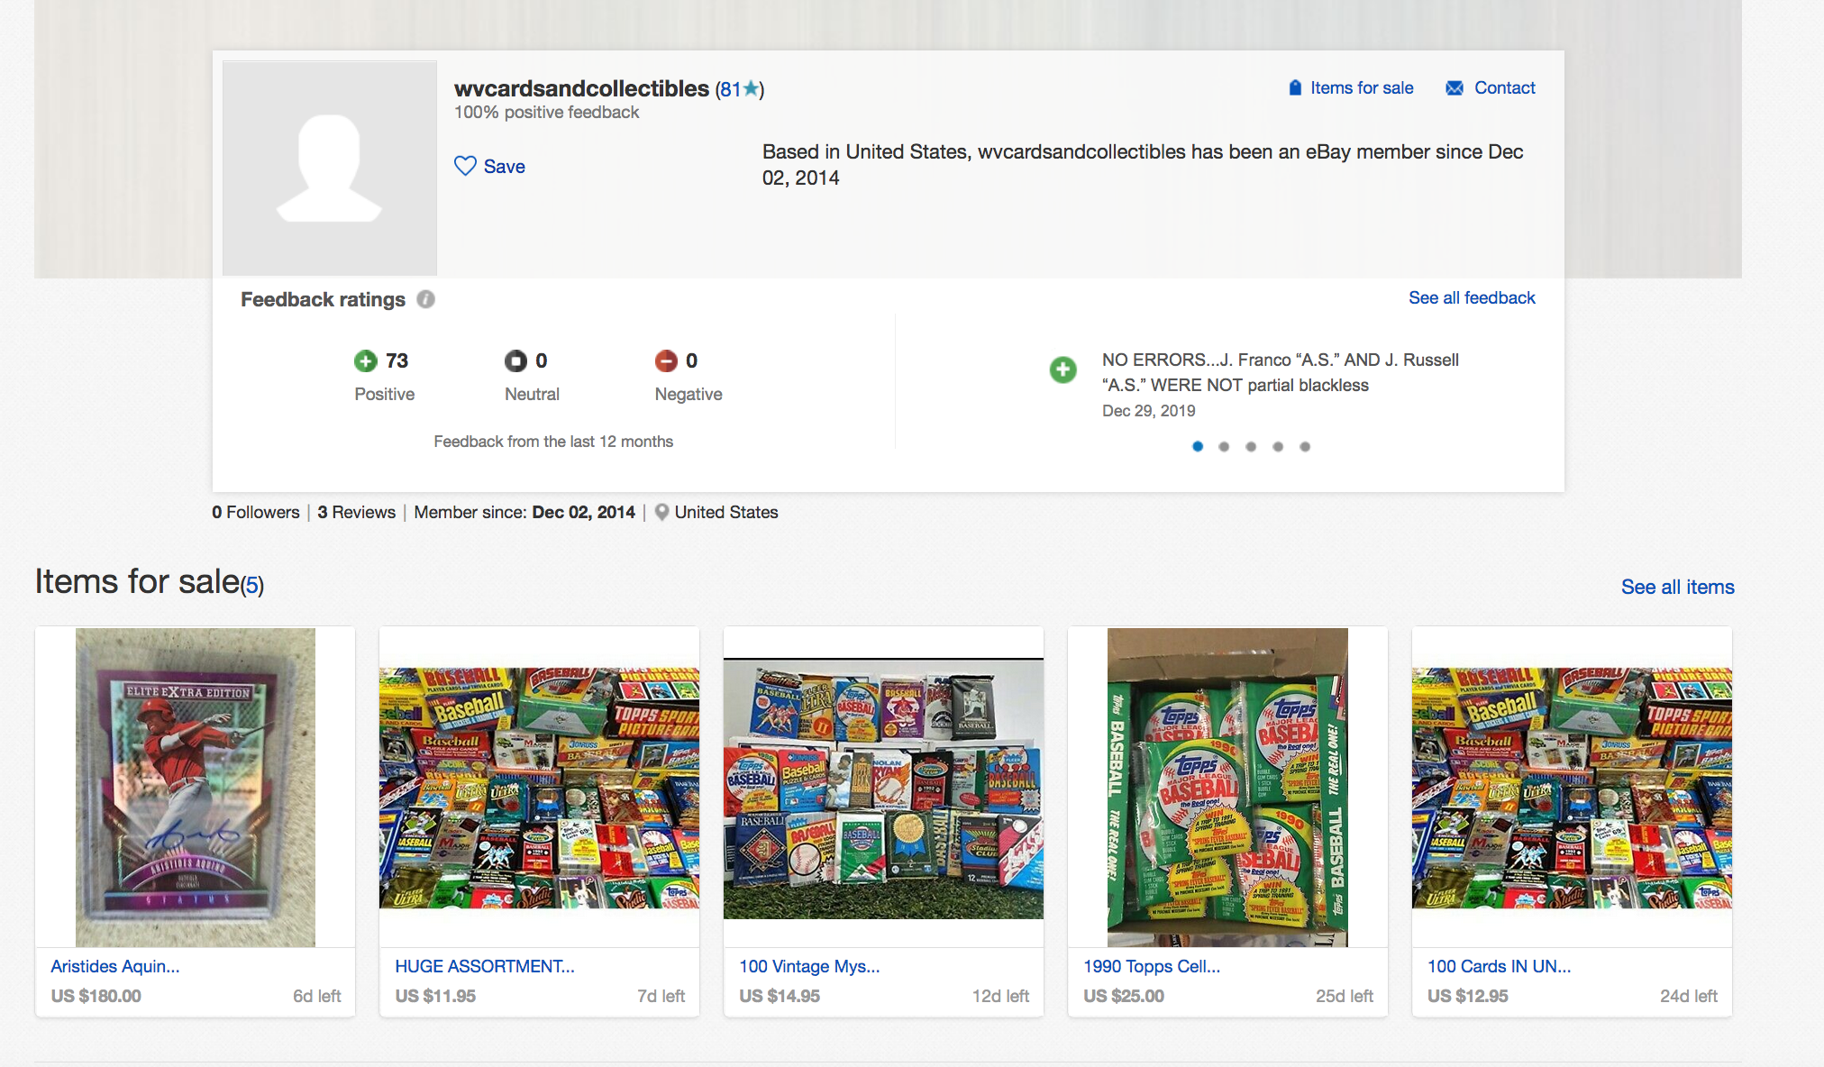Screen dimensions: 1824x1067
Task: Select the second feedback carousel dot
Action: point(1224,446)
